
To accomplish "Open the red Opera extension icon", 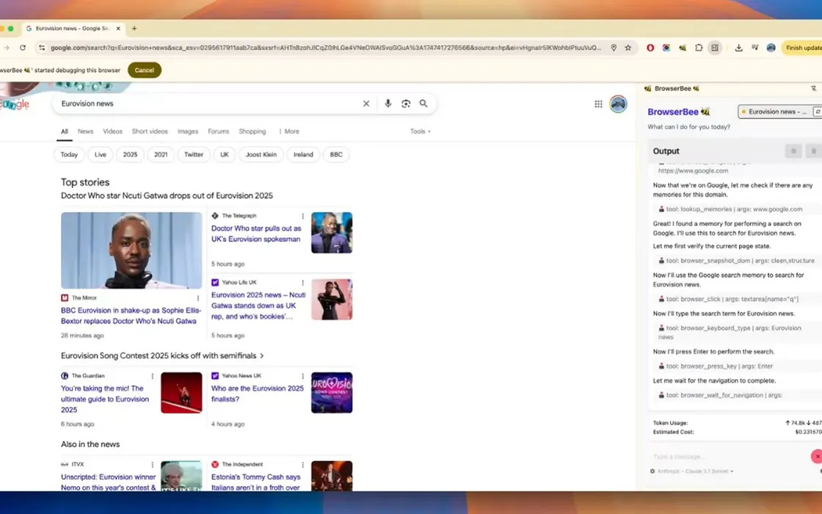I will click(x=650, y=48).
